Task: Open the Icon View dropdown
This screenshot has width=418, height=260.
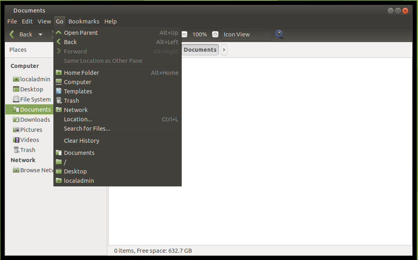Action: coord(246,34)
